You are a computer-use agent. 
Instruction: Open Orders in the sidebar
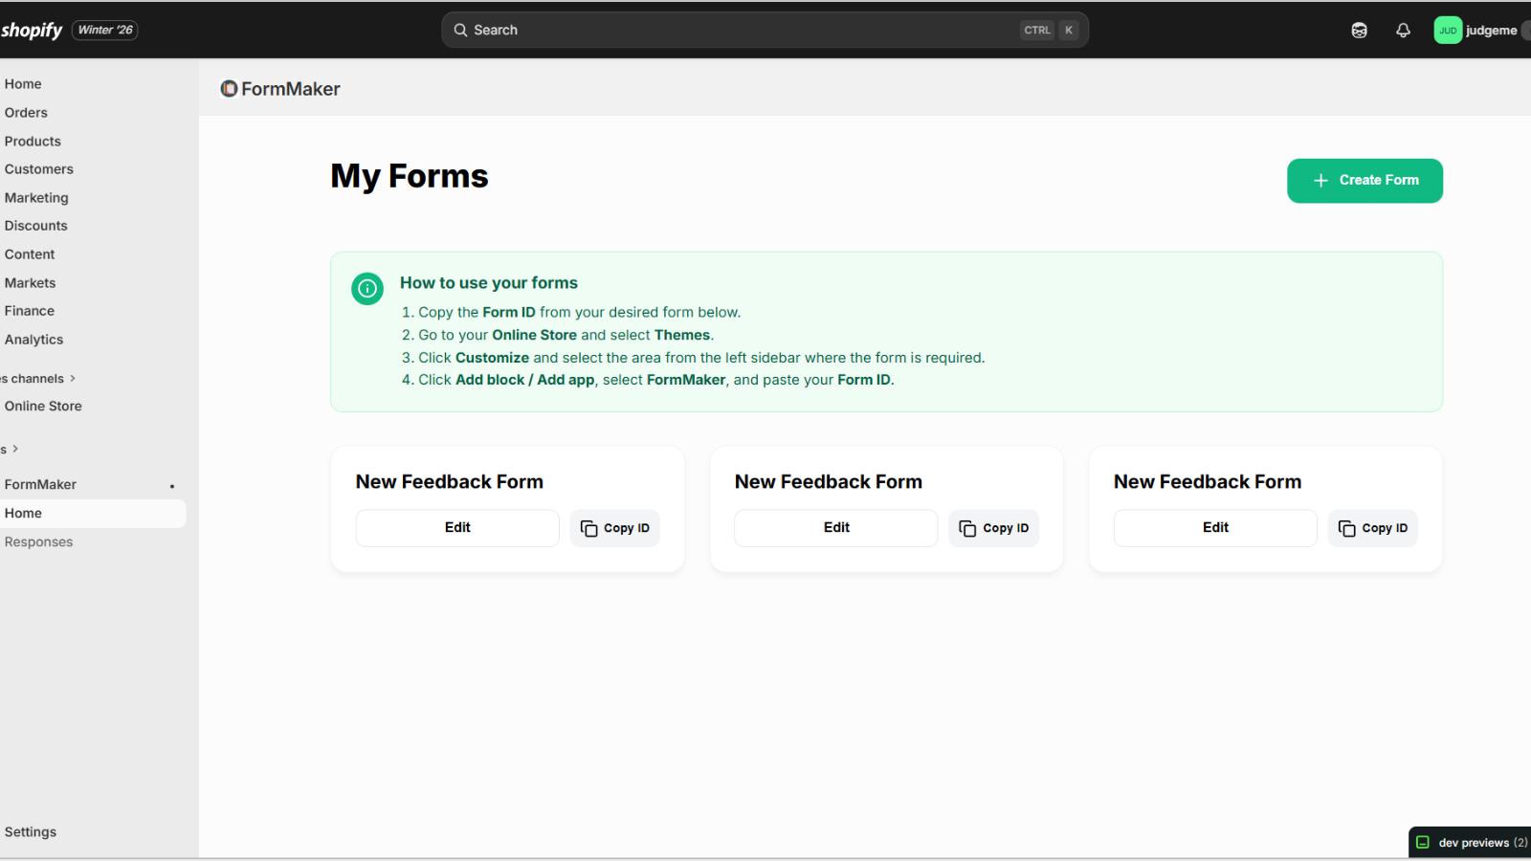point(26,113)
